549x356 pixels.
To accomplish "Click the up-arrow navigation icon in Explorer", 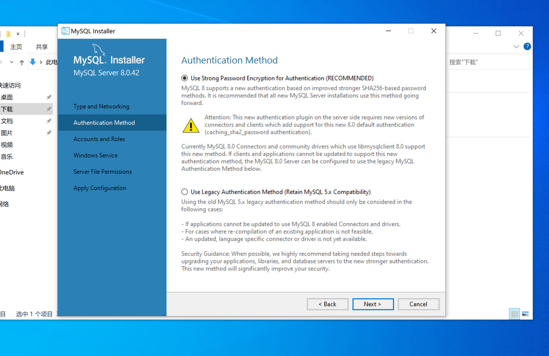I will pos(22,62).
